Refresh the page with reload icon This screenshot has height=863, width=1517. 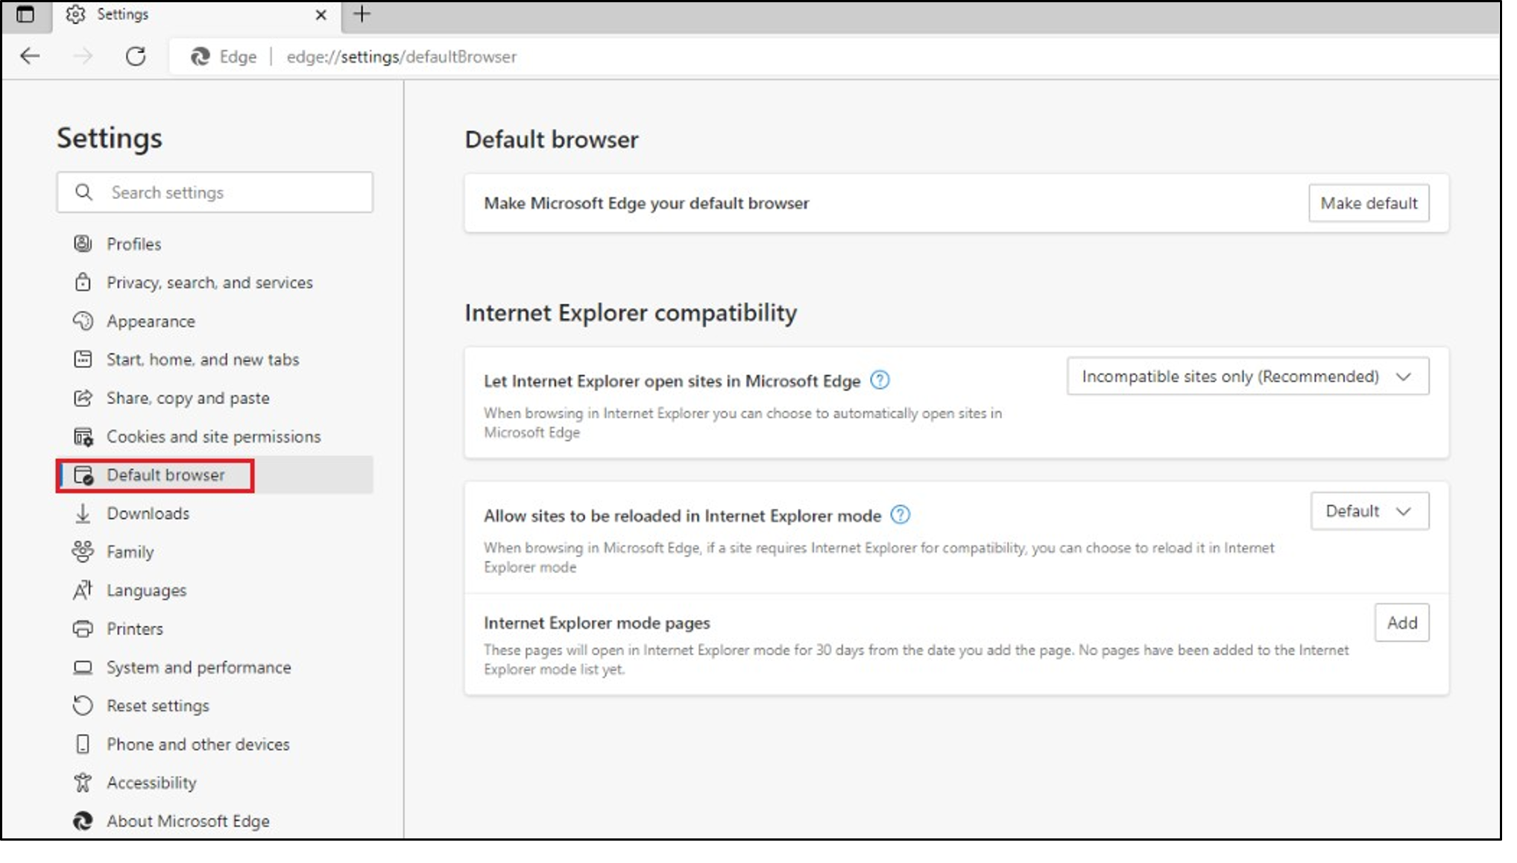pos(136,56)
